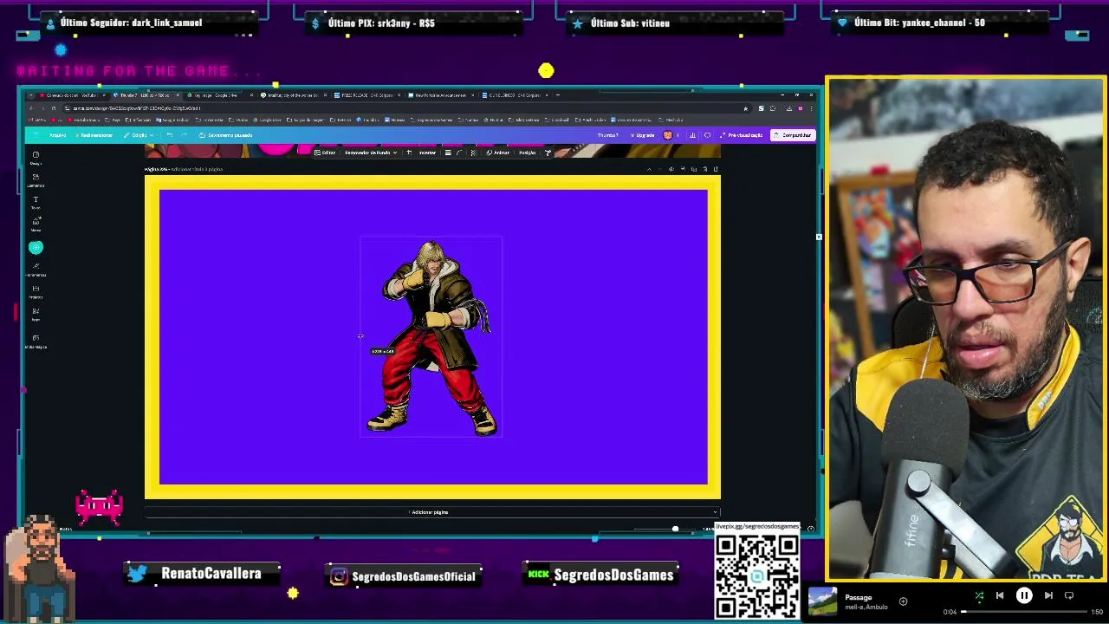Screen dimensions: 1109x624
Task: Skip to next track in music player
Action: click(x=1048, y=595)
